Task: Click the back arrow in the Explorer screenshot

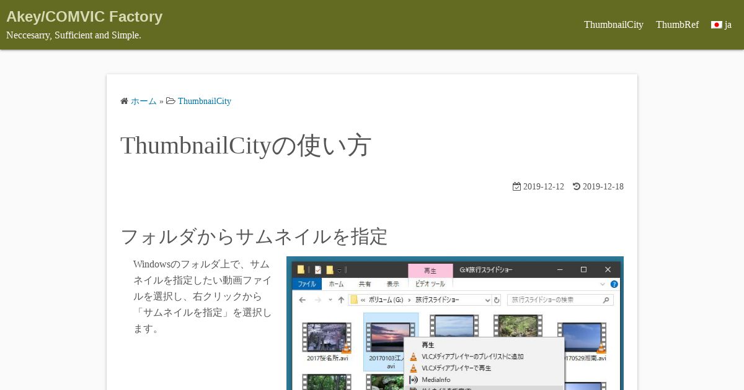Action: [302, 300]
